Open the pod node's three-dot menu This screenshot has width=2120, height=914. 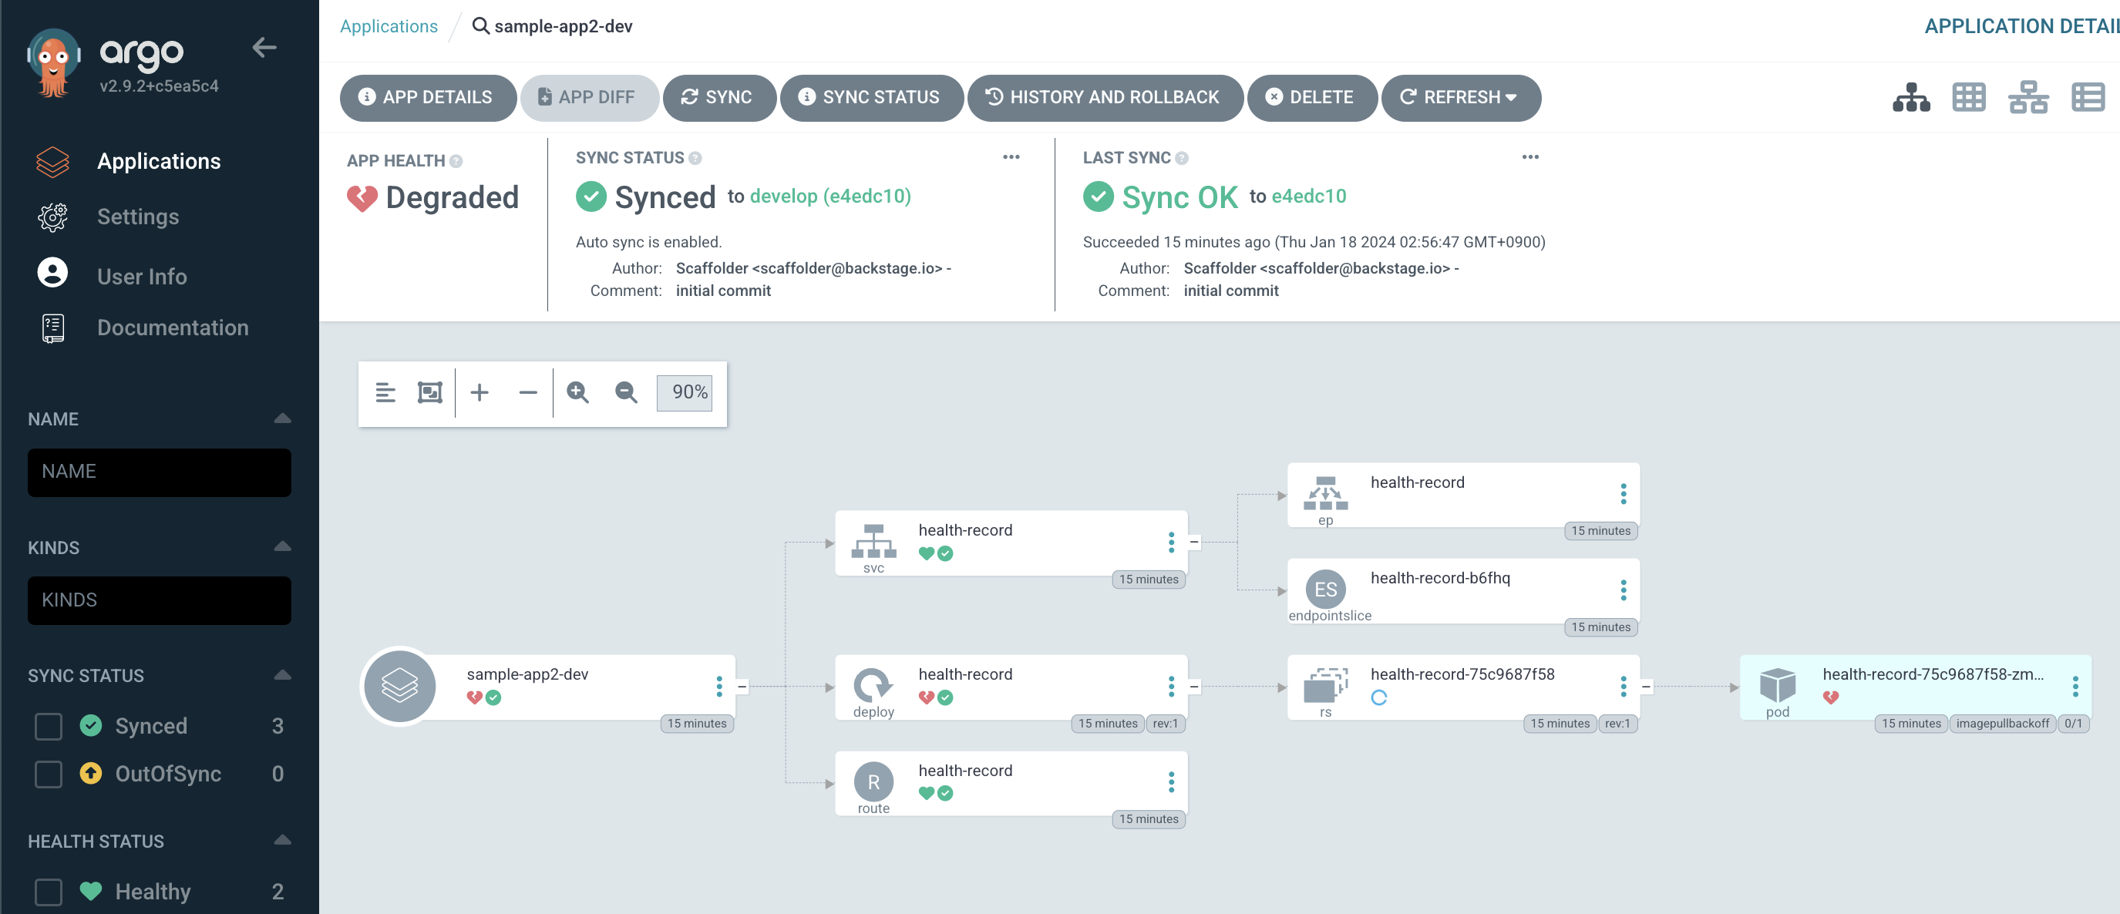pos(2075,686)
